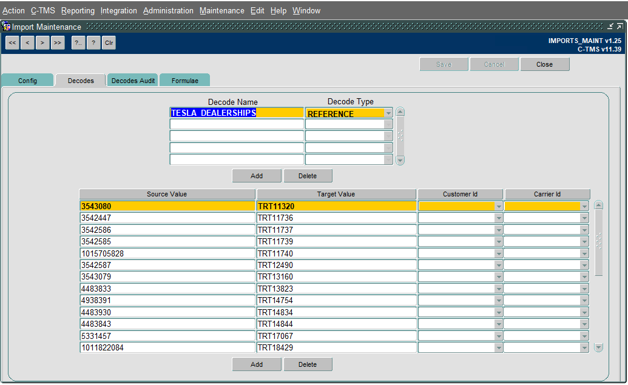Click the Clr clear toolbar button
This screenshot has width=628, height=385.
coord(109,43)
